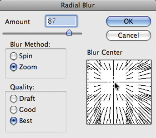Viewport: 156px width, 138px height.
Task: Confirm the Radial Blur with OK
Action: coord(128,21)
